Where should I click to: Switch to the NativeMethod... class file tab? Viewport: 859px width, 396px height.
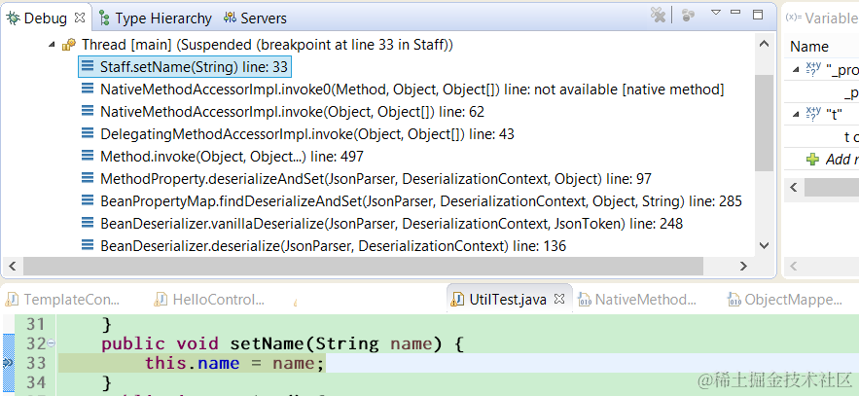pos(638,300)
